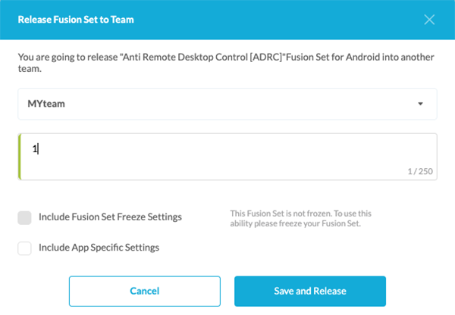Expand the team selection dropdown arrow
The width and height of the screenshot is (455, 315).
(x=420, y=104)
